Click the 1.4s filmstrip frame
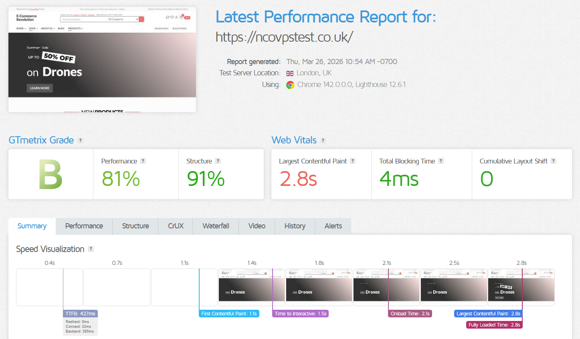580x339 pixels. (252, 287)
